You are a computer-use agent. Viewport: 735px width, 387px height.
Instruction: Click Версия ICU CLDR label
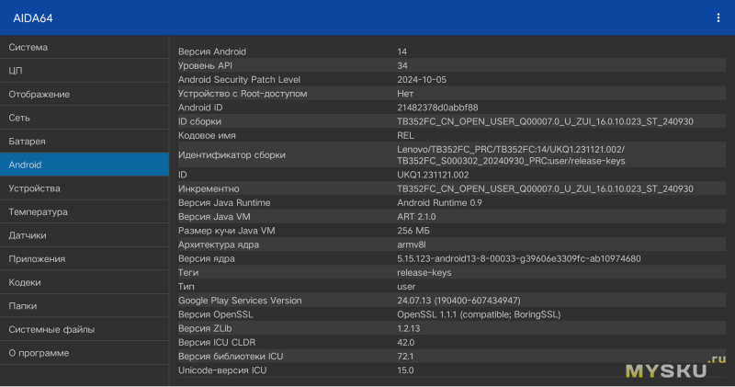[217, 343]
